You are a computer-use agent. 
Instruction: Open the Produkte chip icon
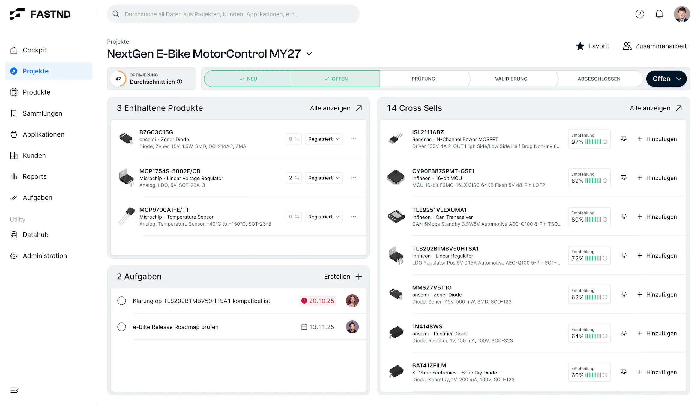pos(14,92)
